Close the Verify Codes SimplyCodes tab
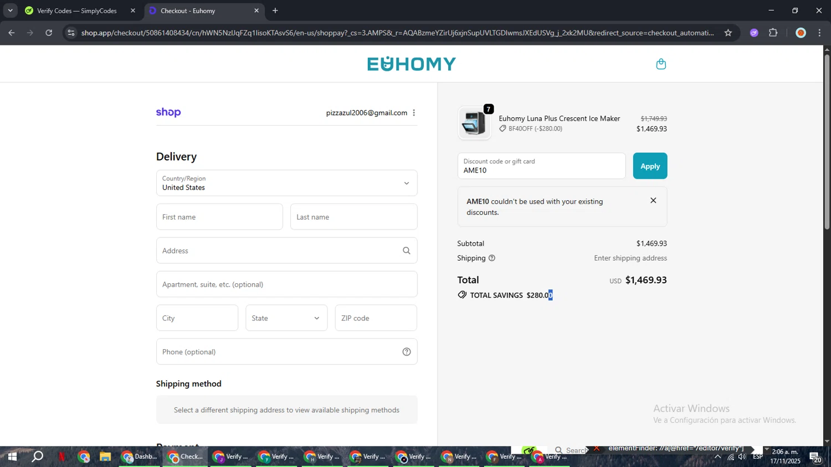 (132, 11)
